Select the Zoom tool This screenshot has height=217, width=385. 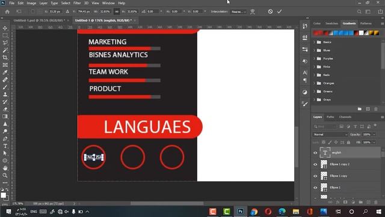click(5, 175)
